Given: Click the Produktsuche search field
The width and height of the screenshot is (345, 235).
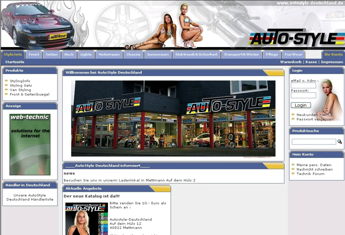Looking at the screenshot, I should (x=314, y=142).
